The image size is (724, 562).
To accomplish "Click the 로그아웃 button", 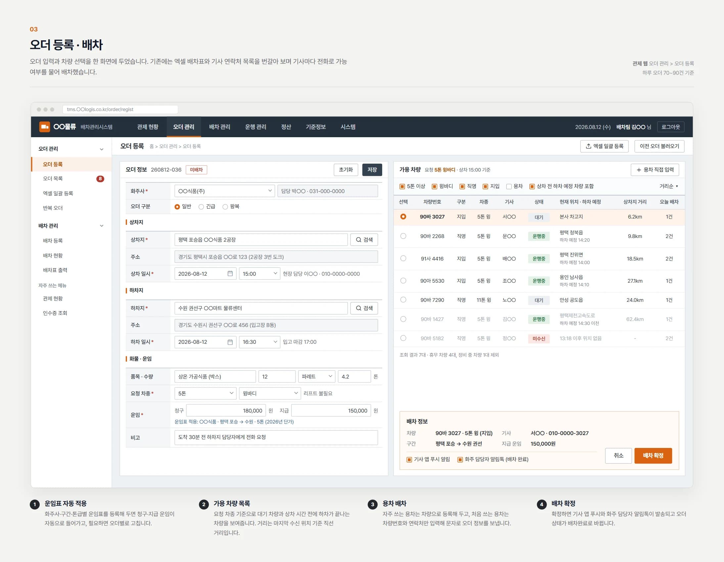I will point(670,127).
